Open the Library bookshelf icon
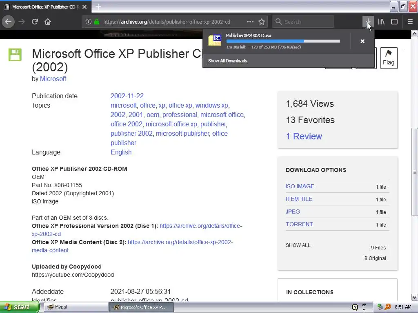Image resolution: width=418 pixels, height=313 pixels. pos(381,22)
